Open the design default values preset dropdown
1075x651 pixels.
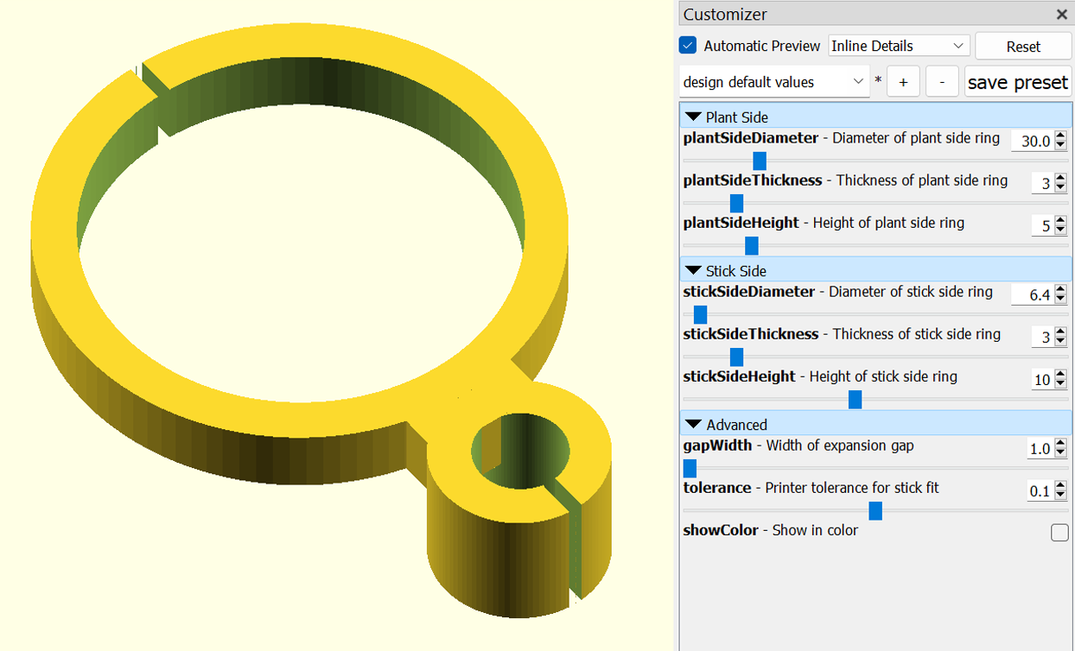773,80
